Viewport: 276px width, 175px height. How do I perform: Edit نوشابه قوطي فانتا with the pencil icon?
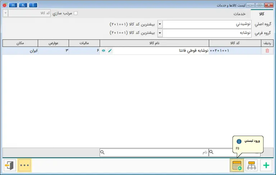[x=110, y=51]
